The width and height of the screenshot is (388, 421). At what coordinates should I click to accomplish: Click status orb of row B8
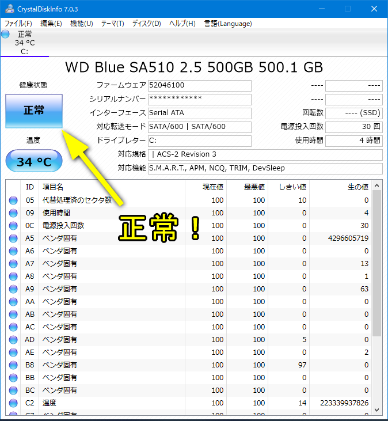(x=13, y=365)
